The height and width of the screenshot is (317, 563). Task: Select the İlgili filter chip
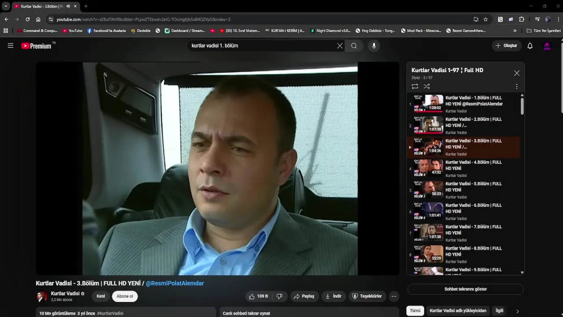tap(499, 310)
